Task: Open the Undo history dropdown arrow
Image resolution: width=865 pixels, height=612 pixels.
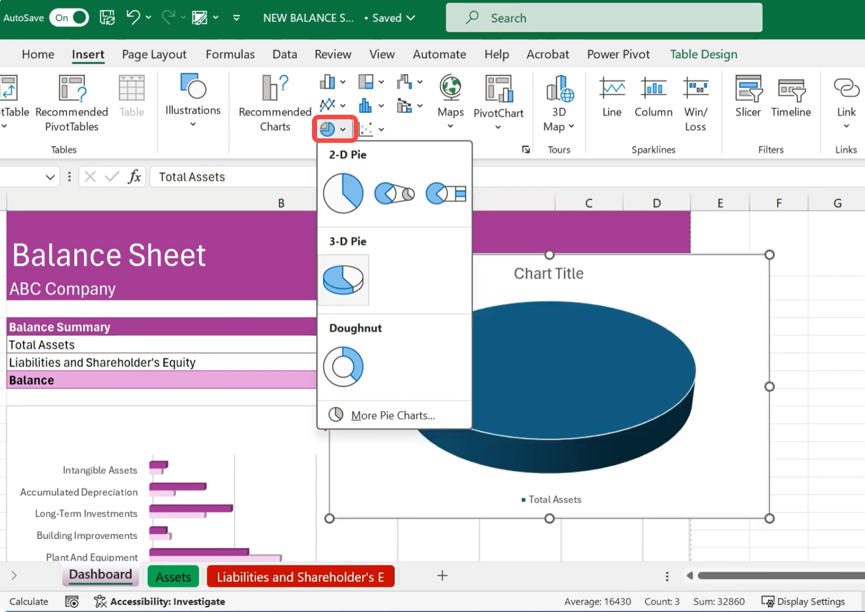Action: tap(149, 17)
